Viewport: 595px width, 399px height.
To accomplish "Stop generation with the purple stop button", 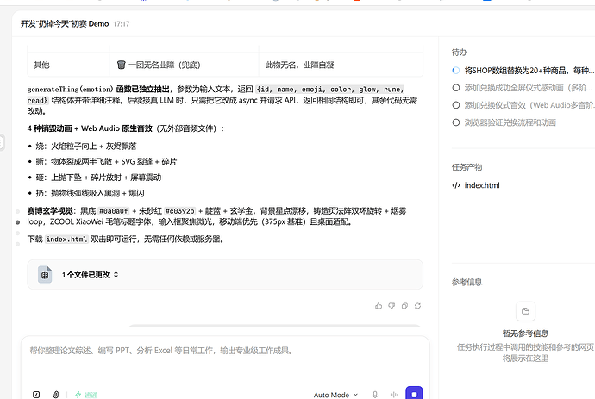I will 414,393.
